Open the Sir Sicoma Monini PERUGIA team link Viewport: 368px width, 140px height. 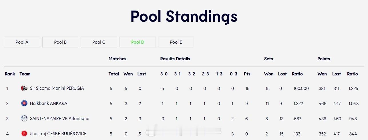tap(57, 88)
